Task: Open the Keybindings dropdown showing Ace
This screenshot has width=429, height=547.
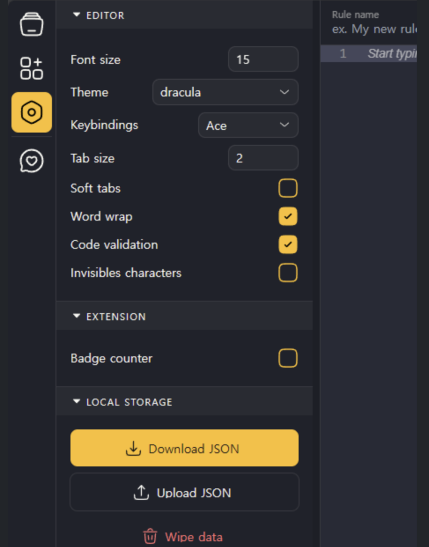Action: tap(248, 125)
